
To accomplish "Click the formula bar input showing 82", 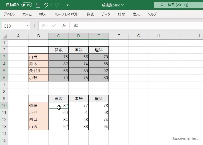I will point(134,26).
